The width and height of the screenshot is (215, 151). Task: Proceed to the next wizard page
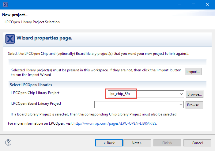click(x=137, y=143)
